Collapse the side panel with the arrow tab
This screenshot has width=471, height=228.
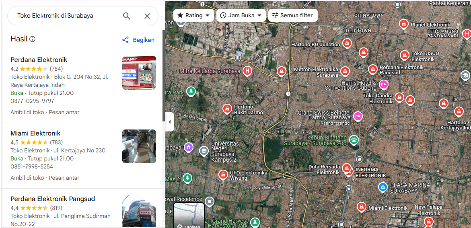pyautogui.click(x=169, y=122)
